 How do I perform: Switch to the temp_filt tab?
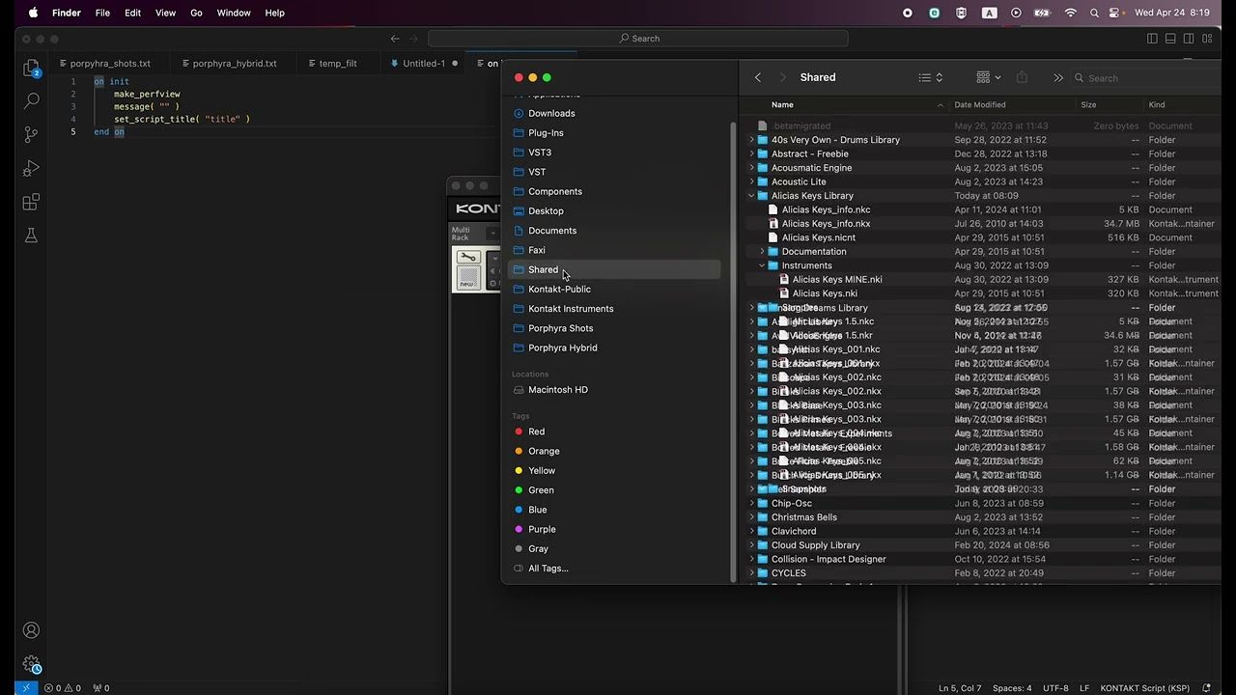[338, 64]
